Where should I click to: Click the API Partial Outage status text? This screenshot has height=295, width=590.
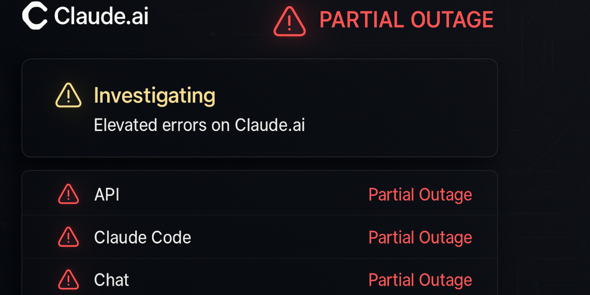click(420, 195)
